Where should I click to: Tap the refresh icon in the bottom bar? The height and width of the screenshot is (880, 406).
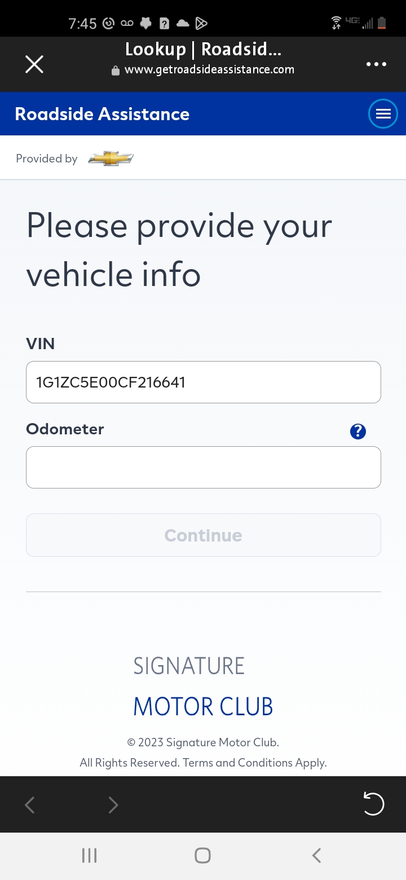pos(372,804)
